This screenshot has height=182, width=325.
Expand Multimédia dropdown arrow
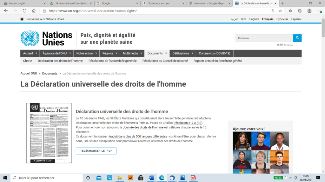141,53
